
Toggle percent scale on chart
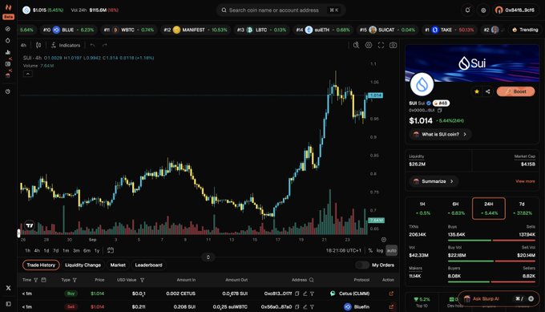pyautogui.click(x=370, y=250)
